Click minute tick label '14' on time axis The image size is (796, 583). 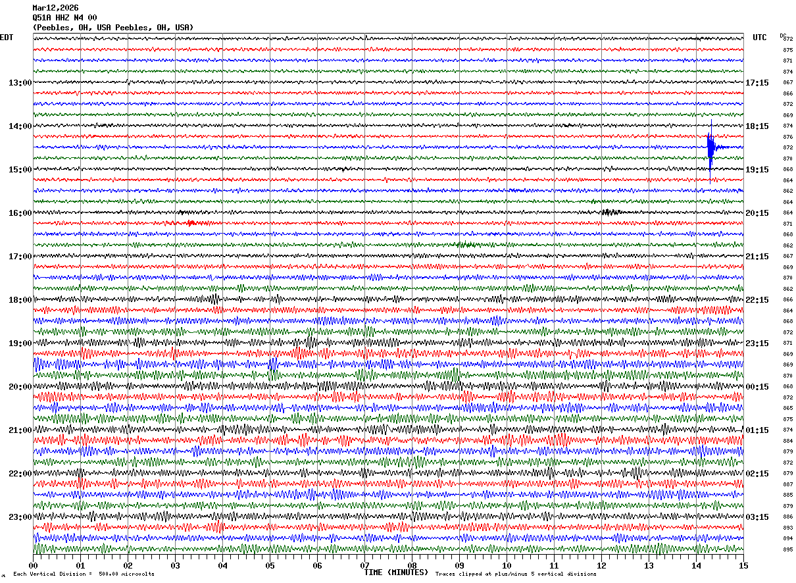click(x=697, y=566)
